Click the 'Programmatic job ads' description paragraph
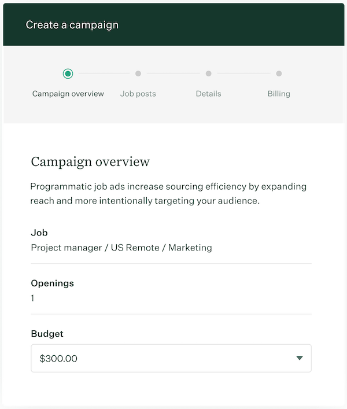347x409 pixels. tap(168, 194)
